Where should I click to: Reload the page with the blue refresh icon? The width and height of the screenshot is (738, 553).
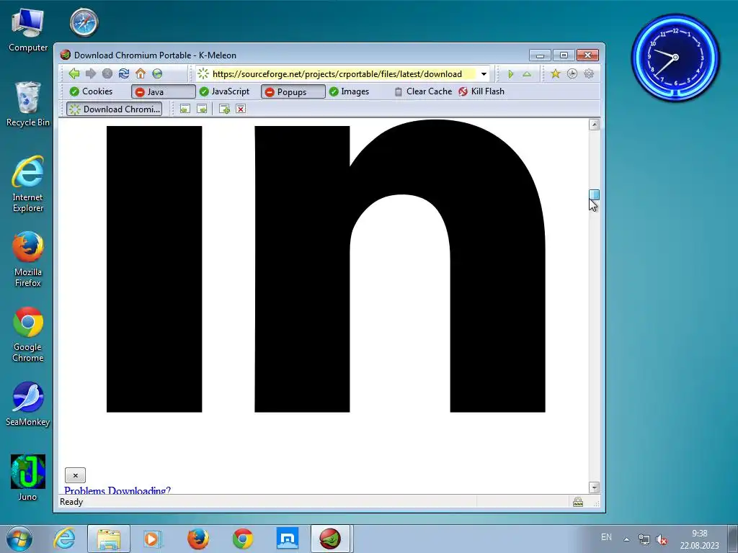[x=124, y=74]
